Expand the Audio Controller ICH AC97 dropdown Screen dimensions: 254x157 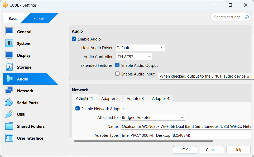(133, 57)
